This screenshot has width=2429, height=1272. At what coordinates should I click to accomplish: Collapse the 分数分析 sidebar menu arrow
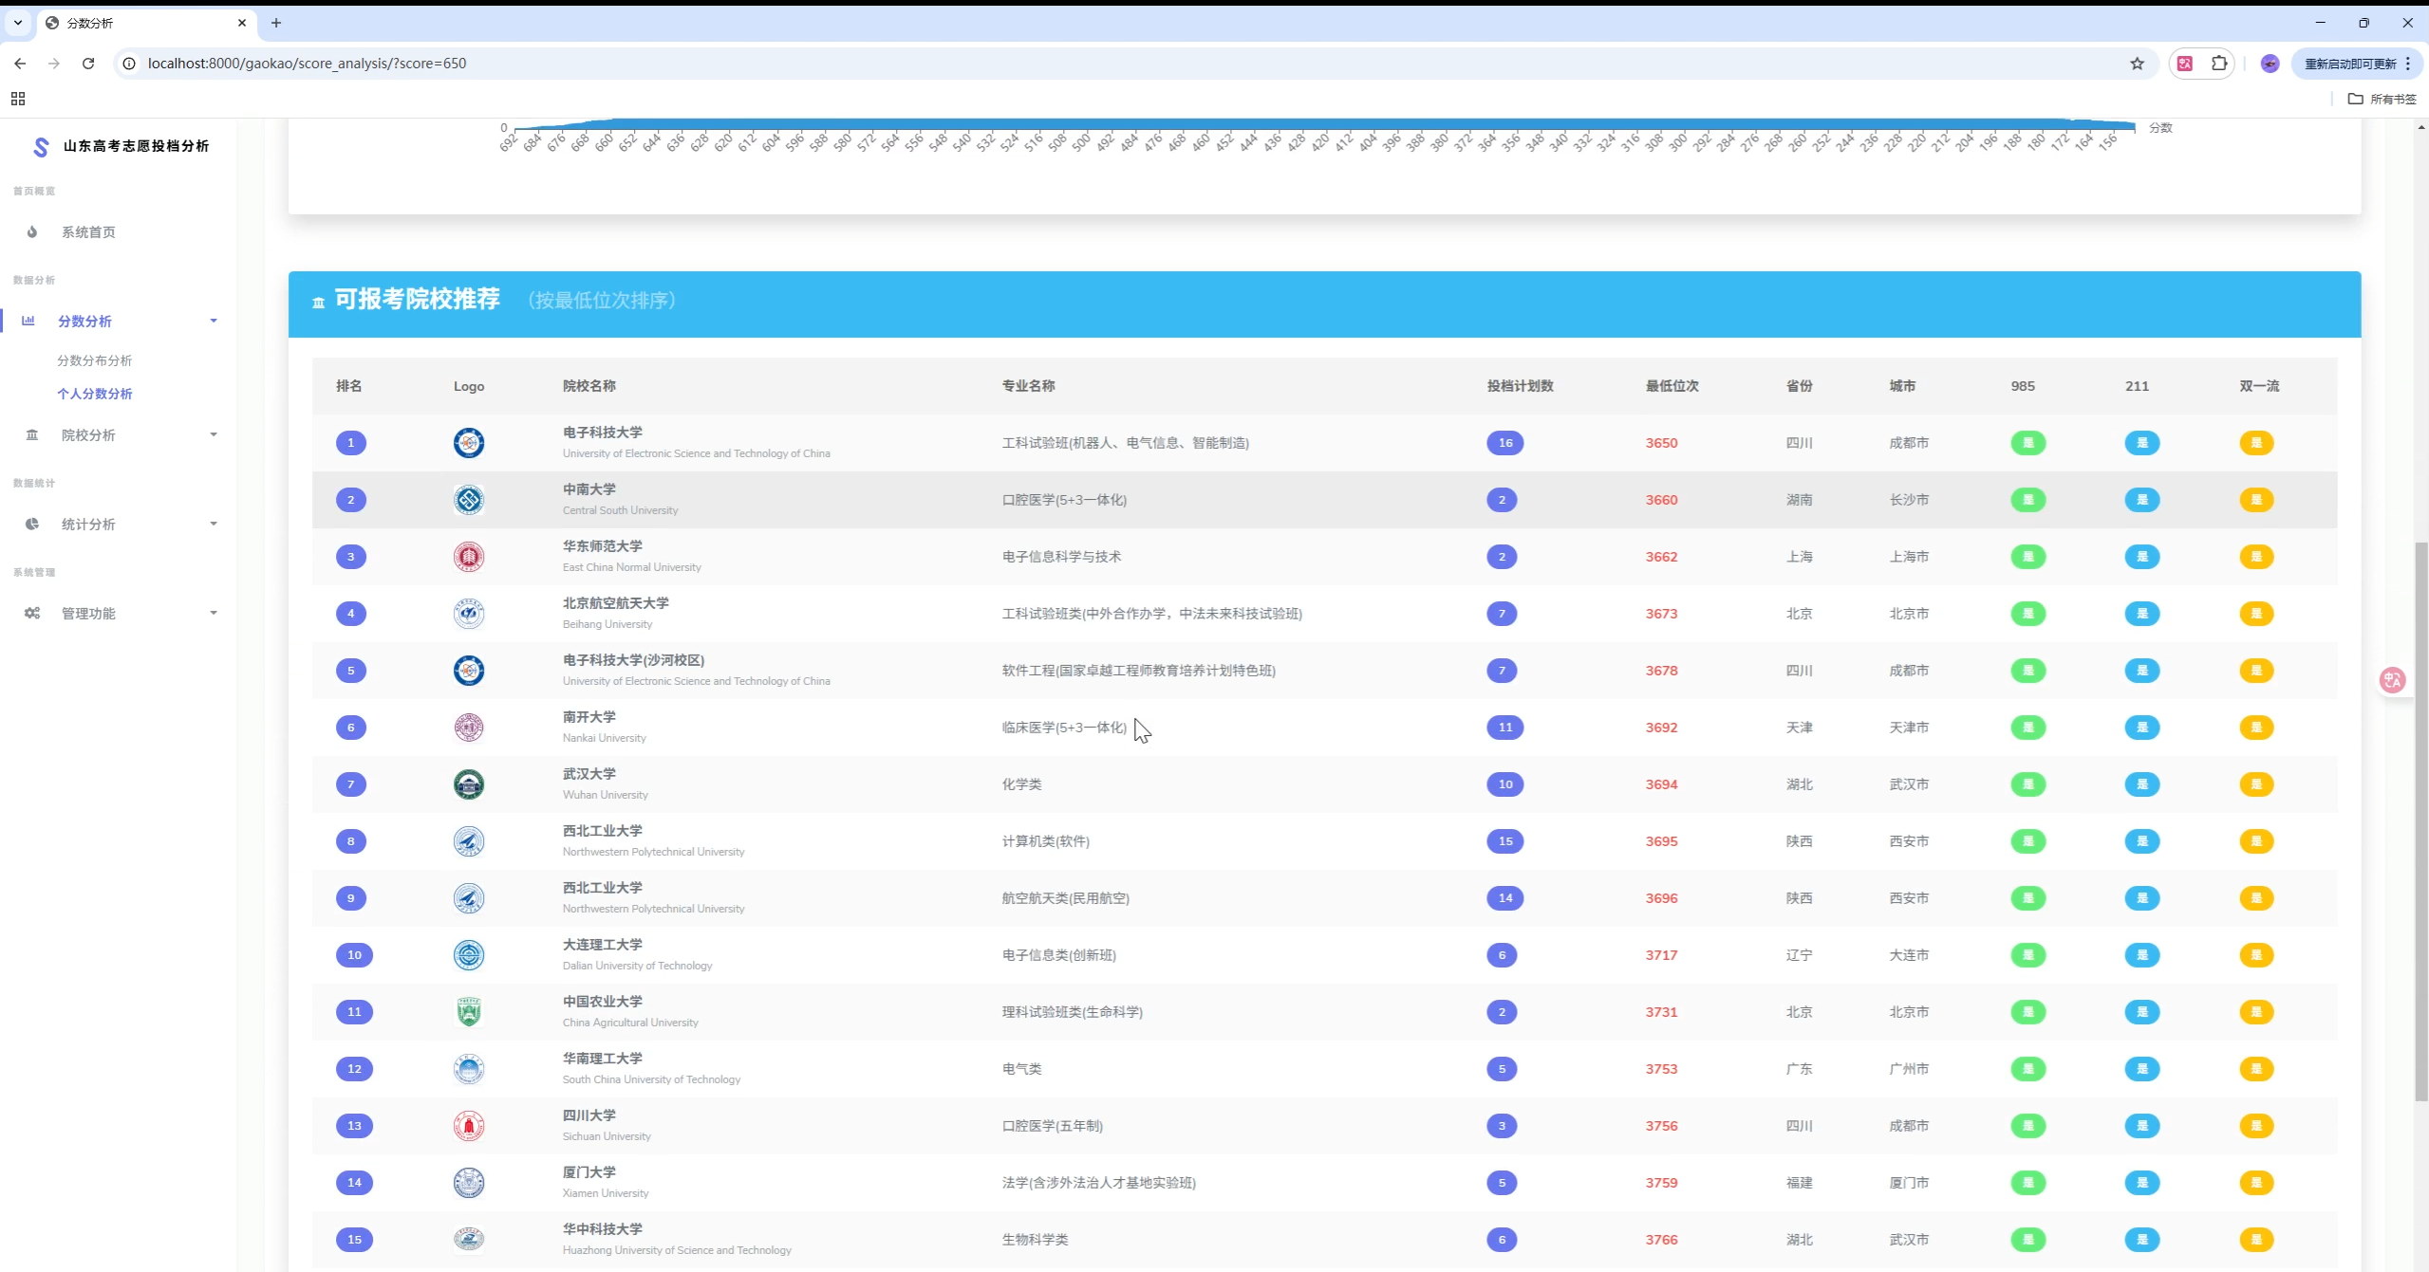click(214, 321)
